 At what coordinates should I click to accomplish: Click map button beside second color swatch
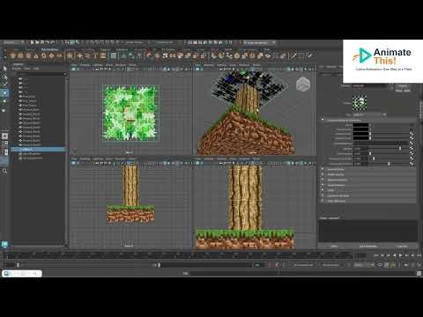click(x=412, y=129)
